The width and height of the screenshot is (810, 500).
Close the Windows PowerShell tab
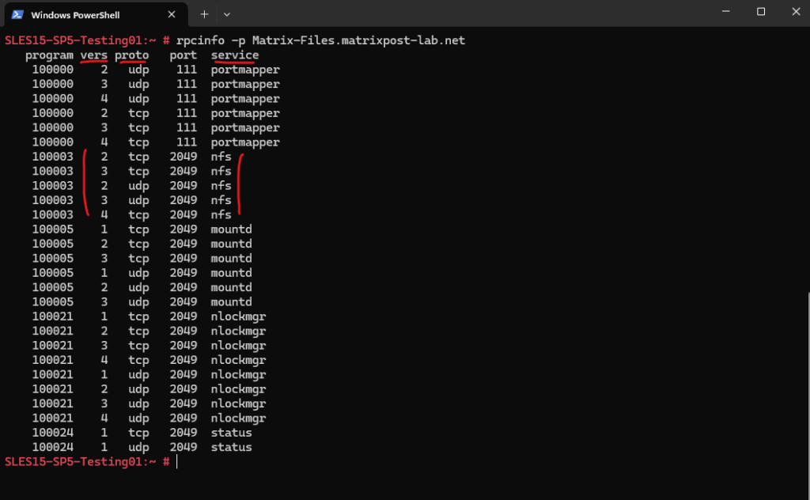[173, 14]
